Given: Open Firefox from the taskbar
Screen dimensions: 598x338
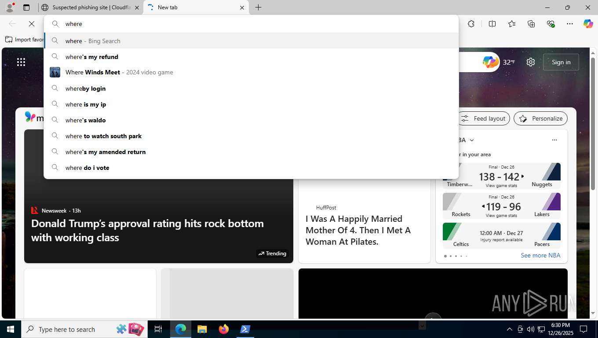Looking at the screenshot, I should 223,329.
